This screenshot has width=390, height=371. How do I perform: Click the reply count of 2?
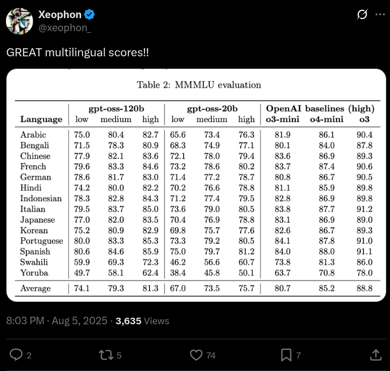coord(29,355)
